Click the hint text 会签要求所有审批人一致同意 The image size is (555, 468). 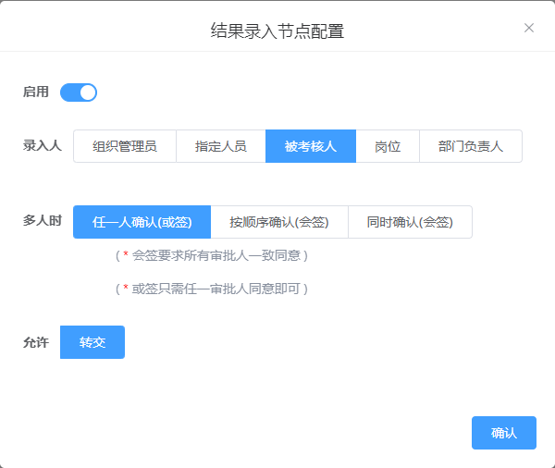[x=218, y=254]
